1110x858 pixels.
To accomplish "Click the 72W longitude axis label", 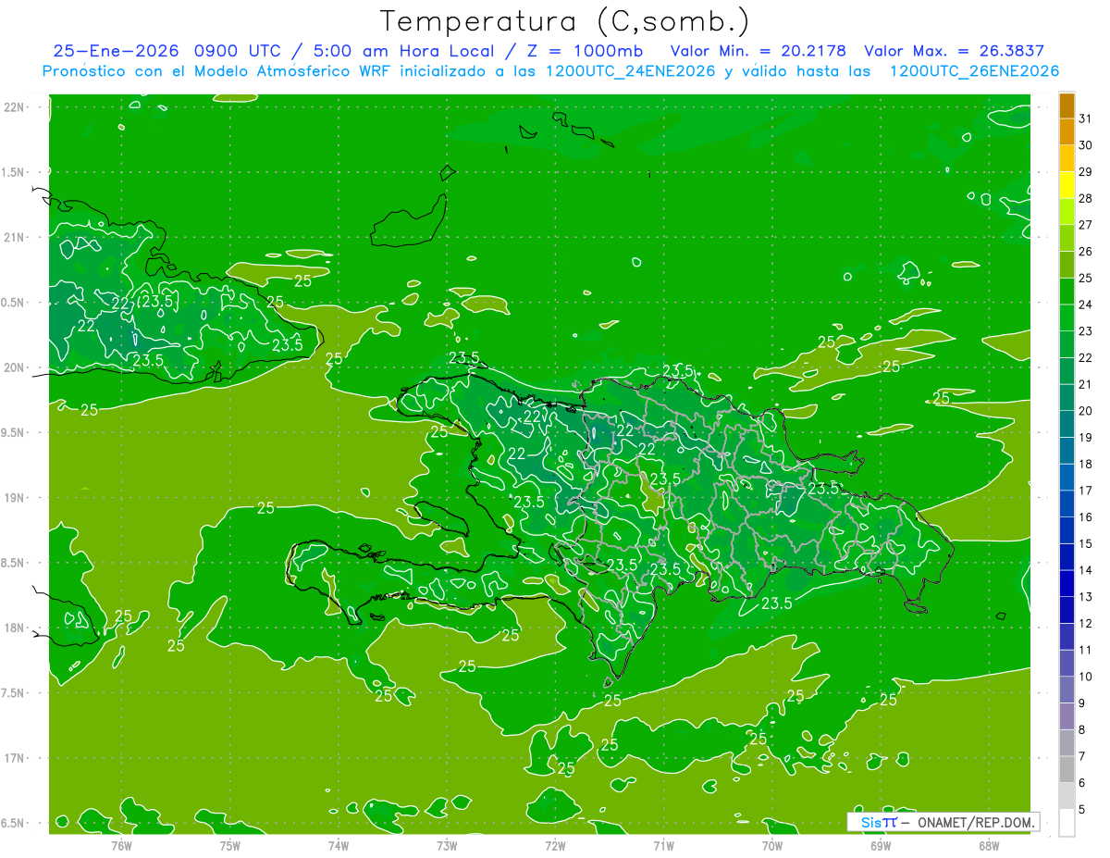I will tap(555, 845).
